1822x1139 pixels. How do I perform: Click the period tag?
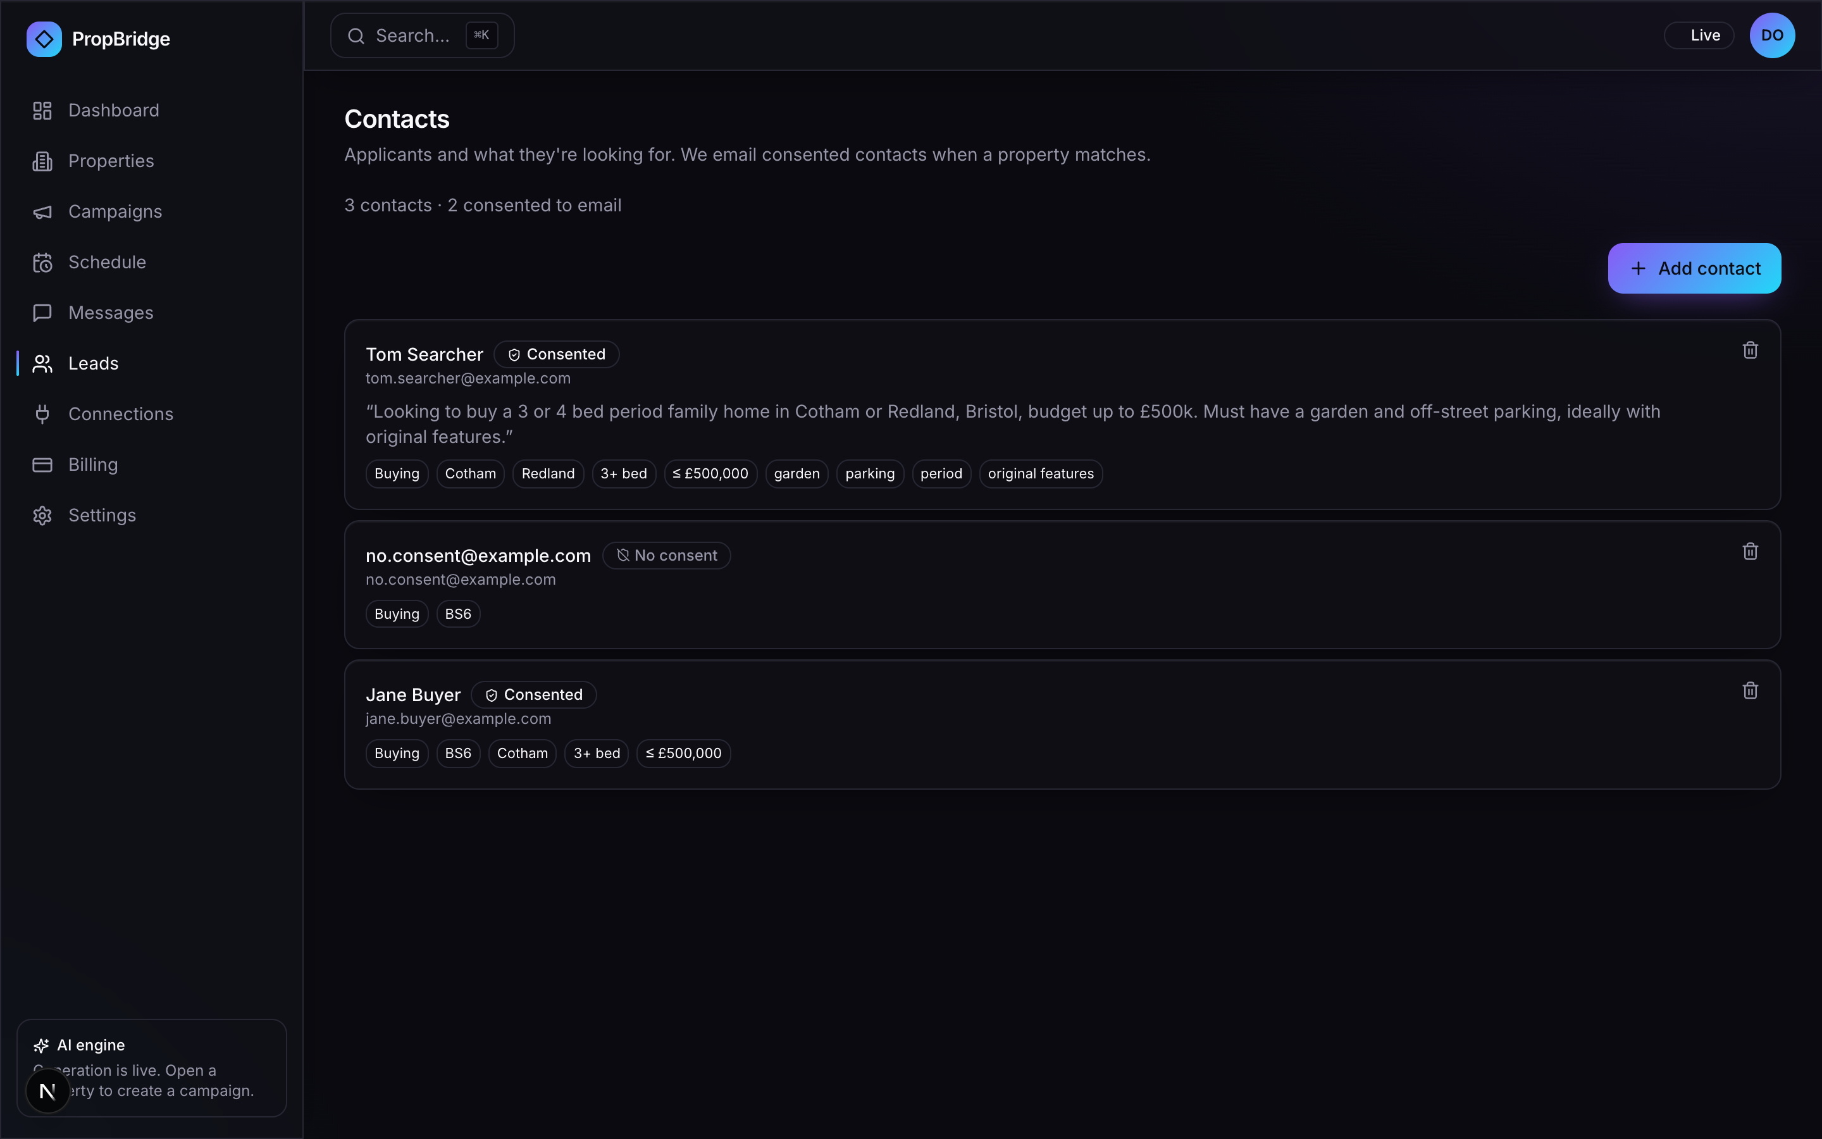pos(941,474)
